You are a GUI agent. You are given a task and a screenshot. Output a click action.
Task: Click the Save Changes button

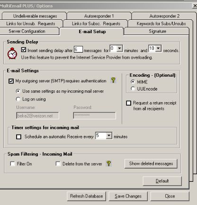click(x=128, y=196)
